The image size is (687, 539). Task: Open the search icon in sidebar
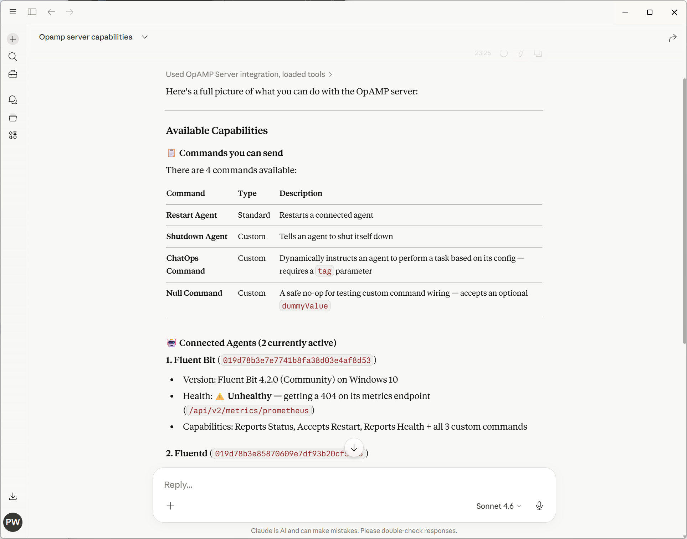tap(13, 57)
